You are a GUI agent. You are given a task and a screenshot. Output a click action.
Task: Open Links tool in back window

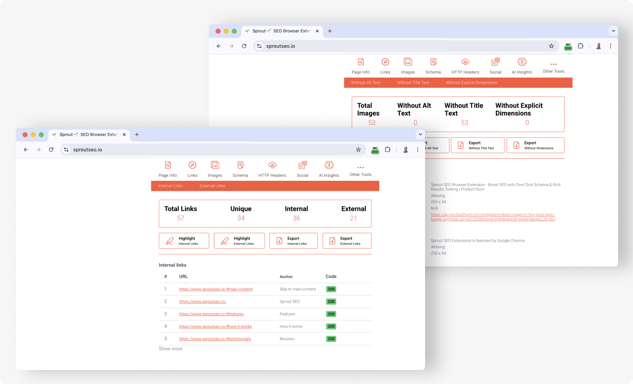[385, 66]
